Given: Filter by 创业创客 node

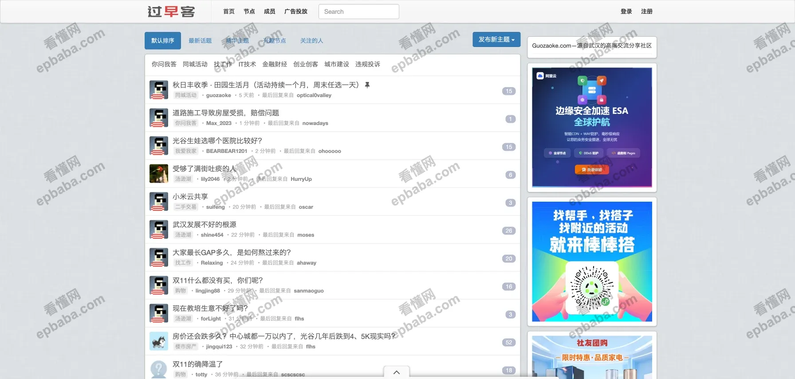Looking at the screenshot, I should click(306, 64).
